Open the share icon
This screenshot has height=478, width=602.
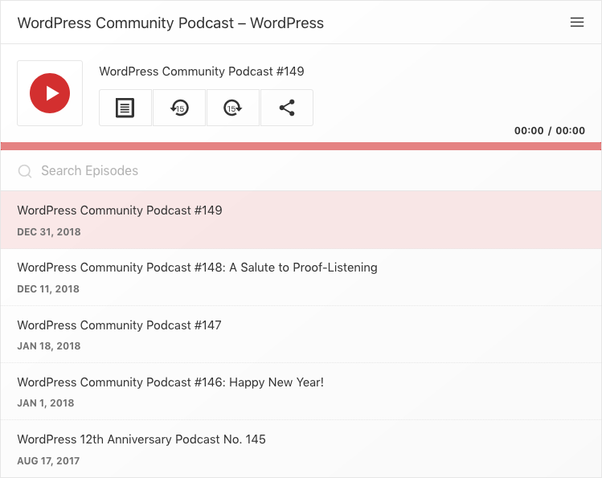click(x=287, y=108)
